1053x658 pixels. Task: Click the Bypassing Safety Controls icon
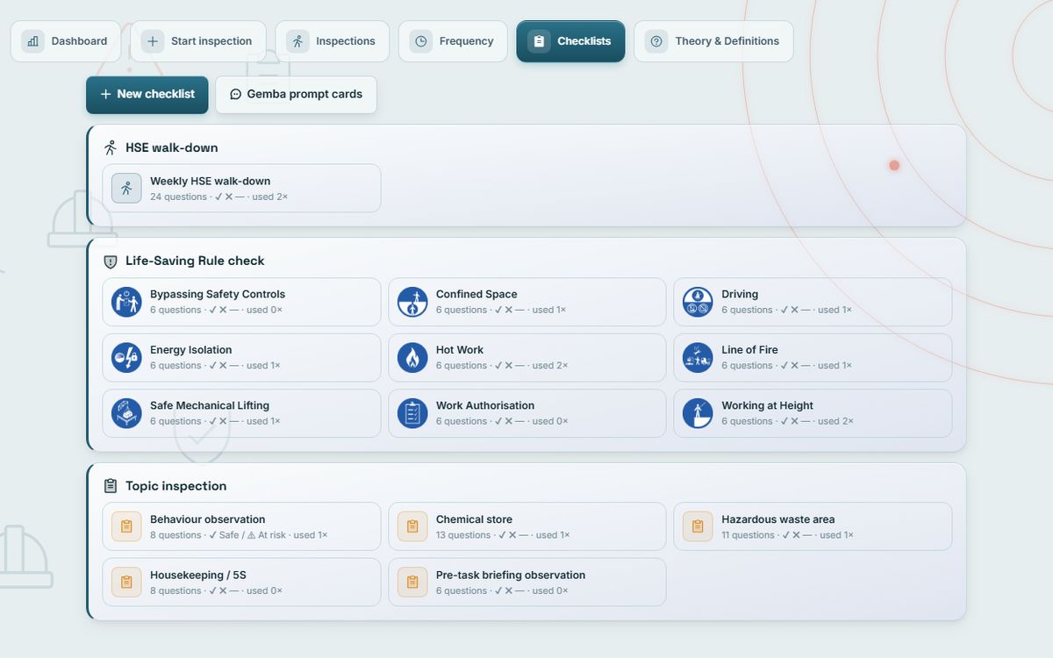(126, 302)
